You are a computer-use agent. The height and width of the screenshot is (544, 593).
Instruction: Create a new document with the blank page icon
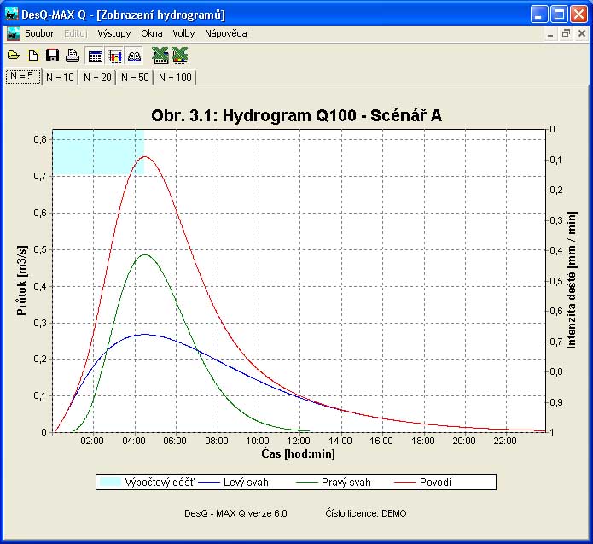coord(33,56)
